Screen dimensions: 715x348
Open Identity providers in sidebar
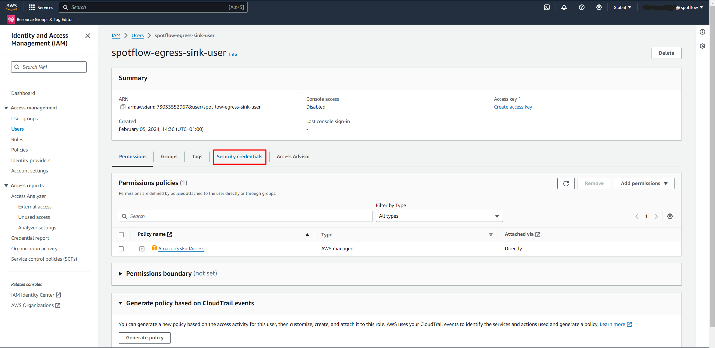coord(31,160)
